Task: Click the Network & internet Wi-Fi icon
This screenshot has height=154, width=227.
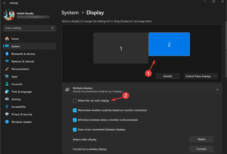Action: pos(7,61)
